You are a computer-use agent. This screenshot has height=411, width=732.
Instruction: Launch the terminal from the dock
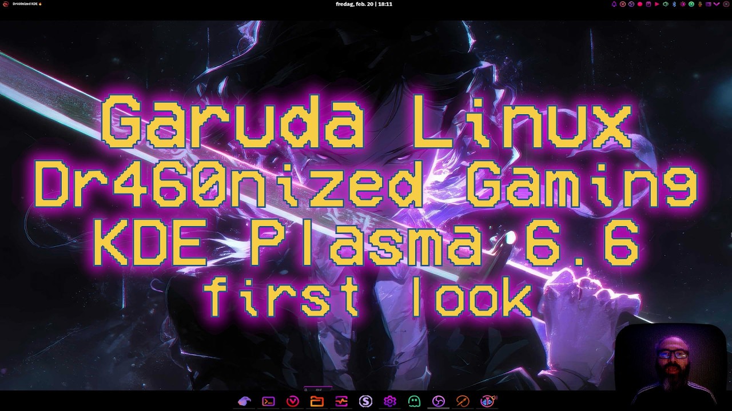click(268, 401)
